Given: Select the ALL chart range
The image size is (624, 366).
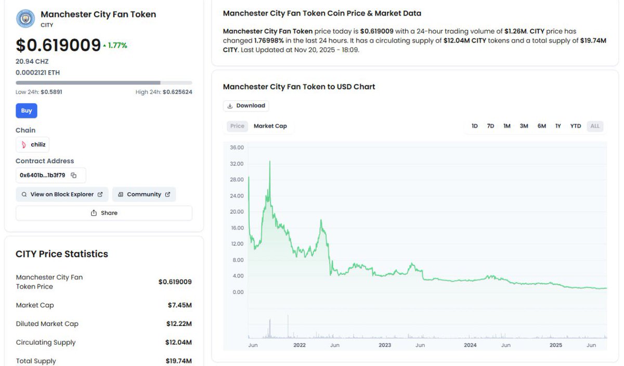Looking at the screenshot, I should pos(594,126).
